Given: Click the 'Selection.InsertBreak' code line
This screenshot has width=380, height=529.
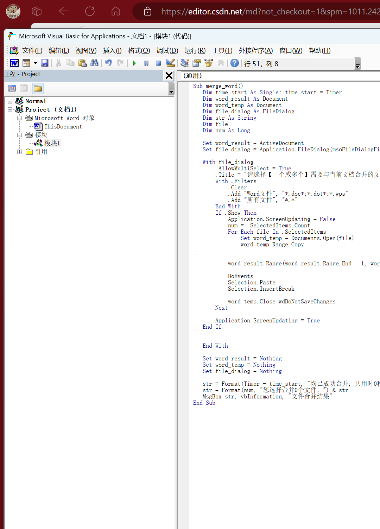Looking at the screenshot, I should pos(261,289).
